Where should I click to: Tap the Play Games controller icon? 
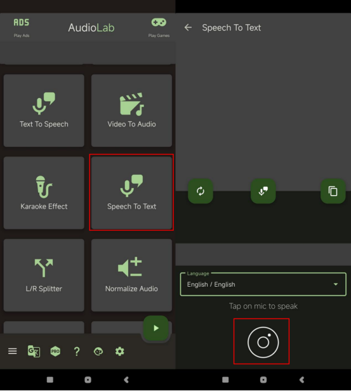pyautogui.click(x=159, y=22)
